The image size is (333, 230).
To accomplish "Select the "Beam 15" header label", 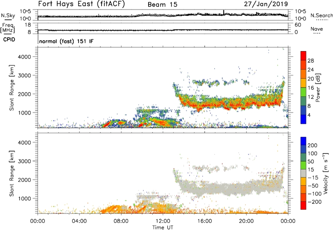I will (x=162, y=5).
